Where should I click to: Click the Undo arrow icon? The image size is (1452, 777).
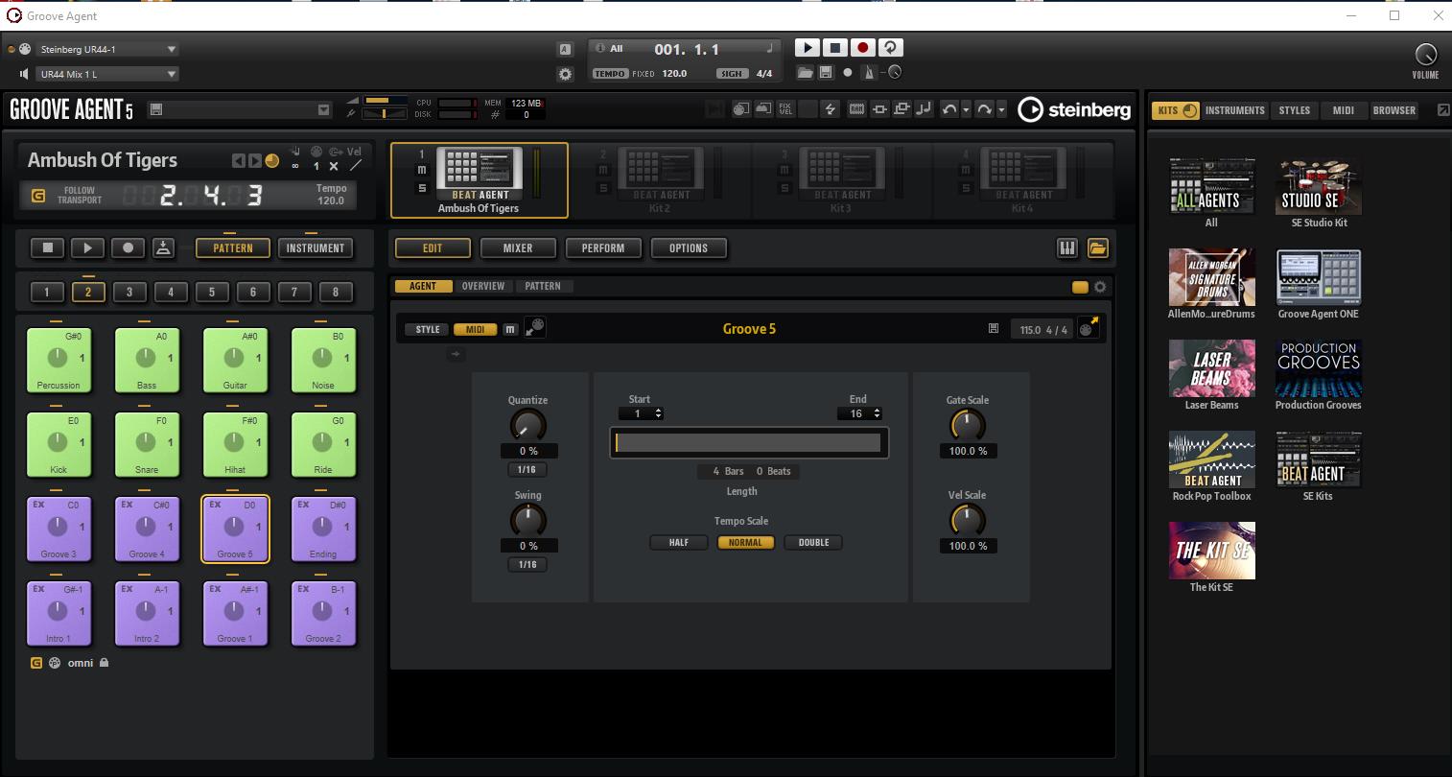949,109
